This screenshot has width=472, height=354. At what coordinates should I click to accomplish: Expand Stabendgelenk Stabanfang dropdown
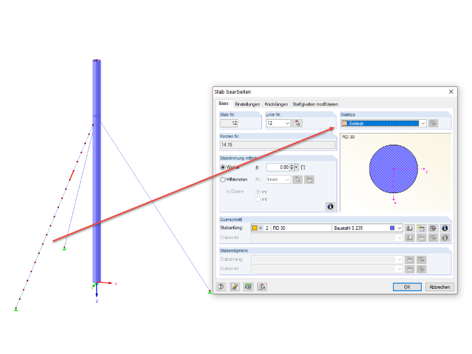click(x=399, y=260)
